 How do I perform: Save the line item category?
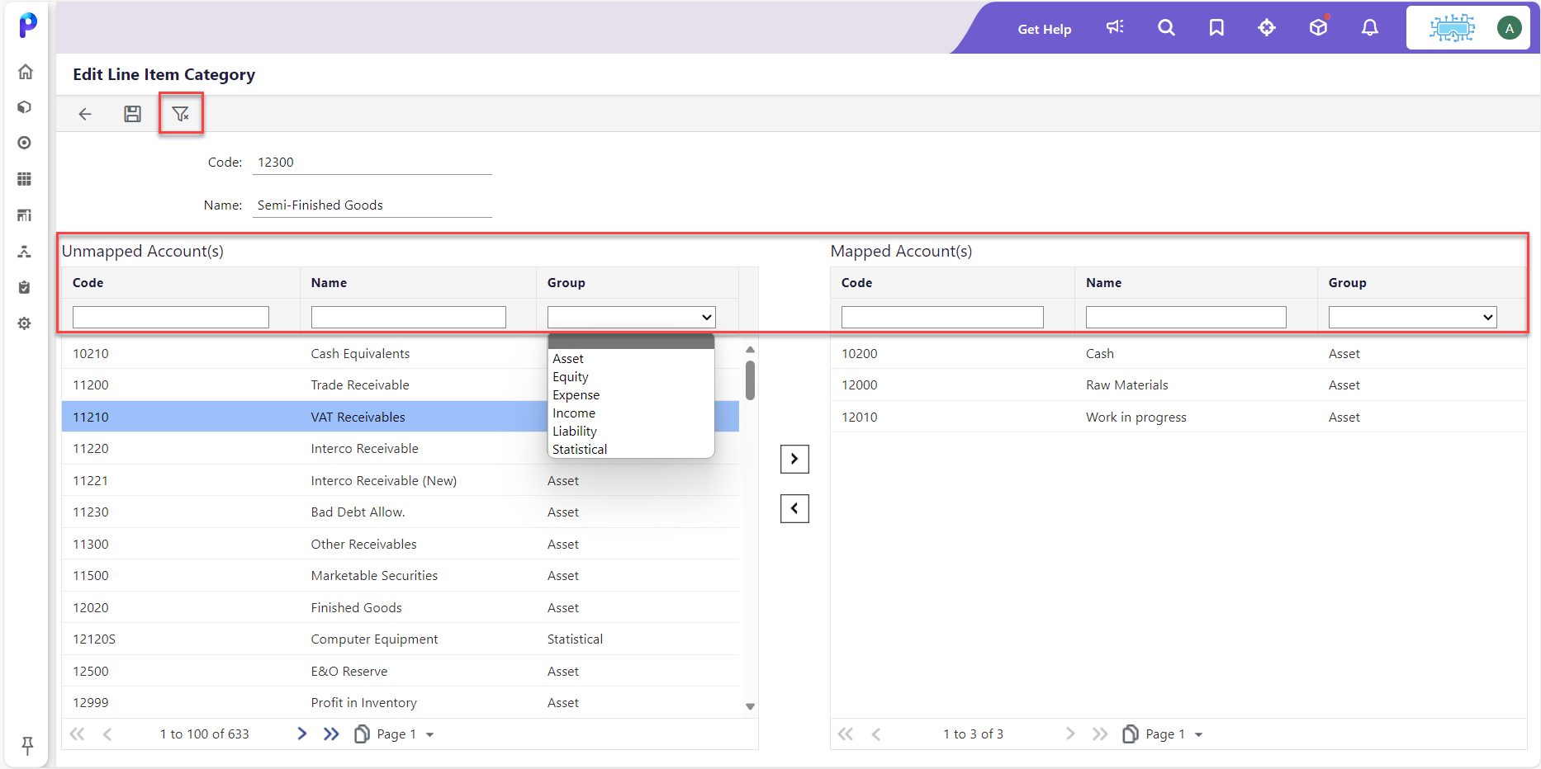click(132, 114)
